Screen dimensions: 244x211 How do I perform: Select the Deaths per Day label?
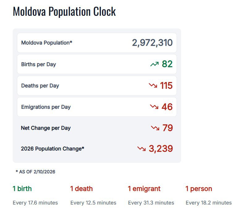pos(40,86)
